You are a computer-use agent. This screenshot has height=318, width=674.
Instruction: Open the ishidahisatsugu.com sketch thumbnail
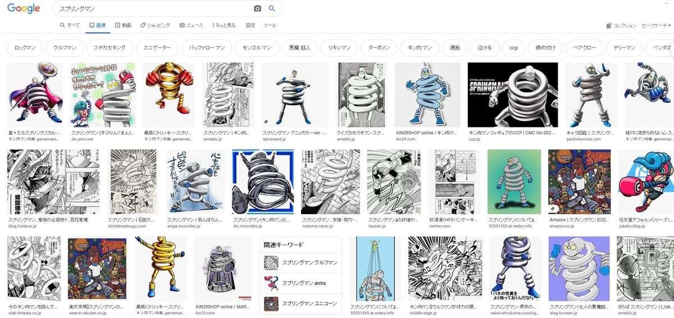pyautogui.click(x=134, y=182)
